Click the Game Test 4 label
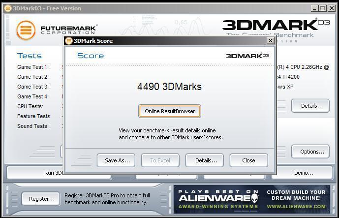The width and height of the screenshot is (339, 218). click(x=33, y=96)
